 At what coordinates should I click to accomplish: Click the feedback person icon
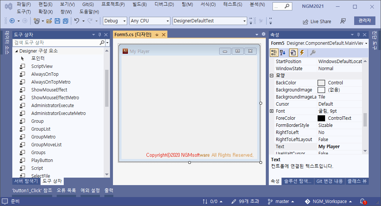(x=343, y=21)
